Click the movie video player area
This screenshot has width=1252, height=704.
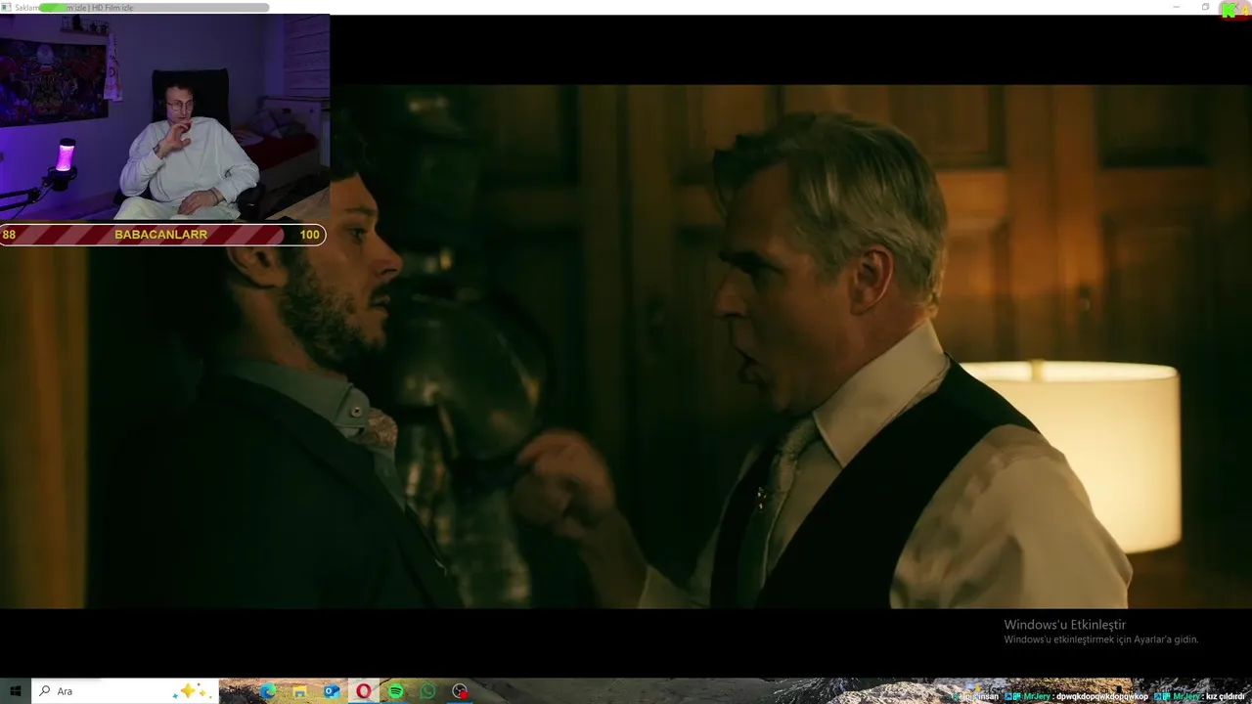tap(626, 347)
